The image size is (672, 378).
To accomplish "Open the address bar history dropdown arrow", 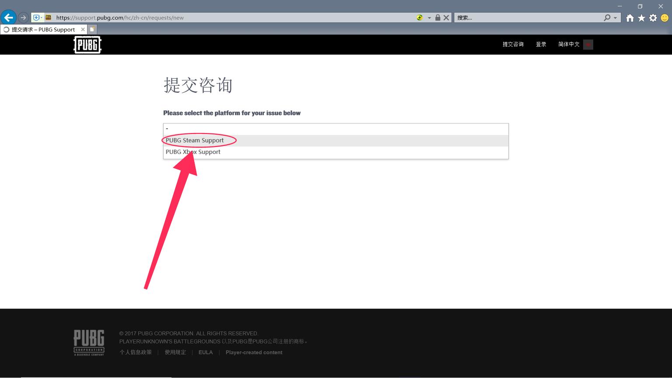I will 428,17.
